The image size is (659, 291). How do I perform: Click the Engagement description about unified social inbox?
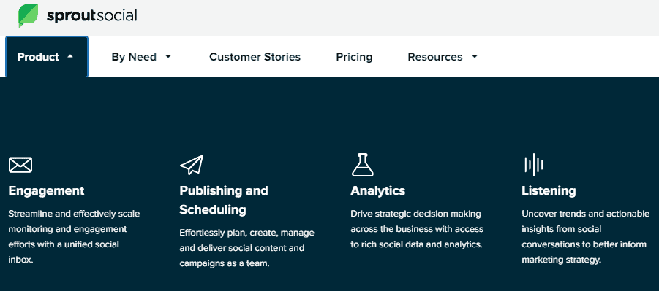[74, 236]
